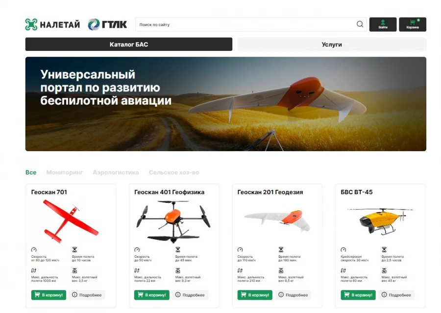
Task: Filter by Сельское хоз-во category
Action: click(174, 172)
